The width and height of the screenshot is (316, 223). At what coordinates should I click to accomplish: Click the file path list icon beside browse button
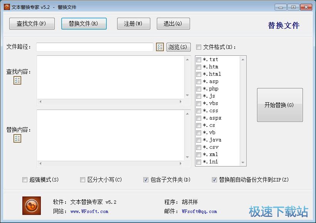[x=160, y=47]
